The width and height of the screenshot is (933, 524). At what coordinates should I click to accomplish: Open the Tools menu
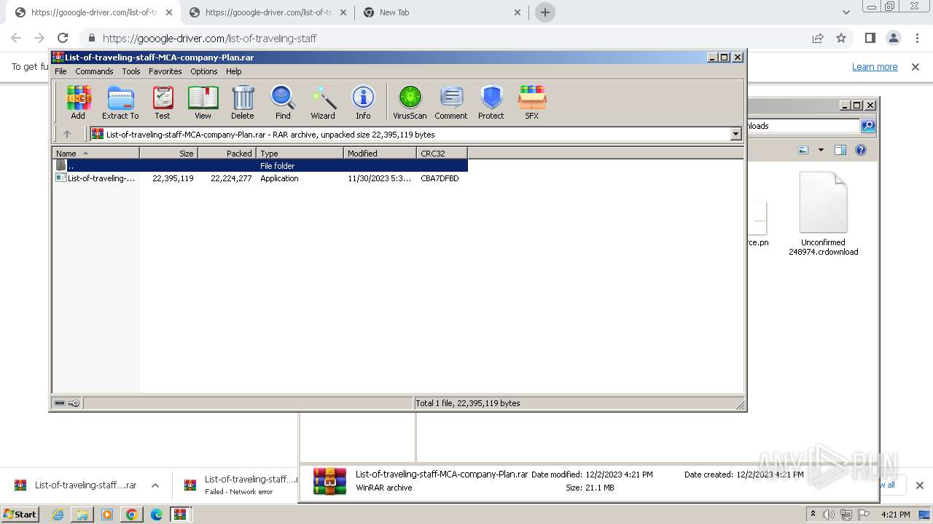[x=131, y=71]
